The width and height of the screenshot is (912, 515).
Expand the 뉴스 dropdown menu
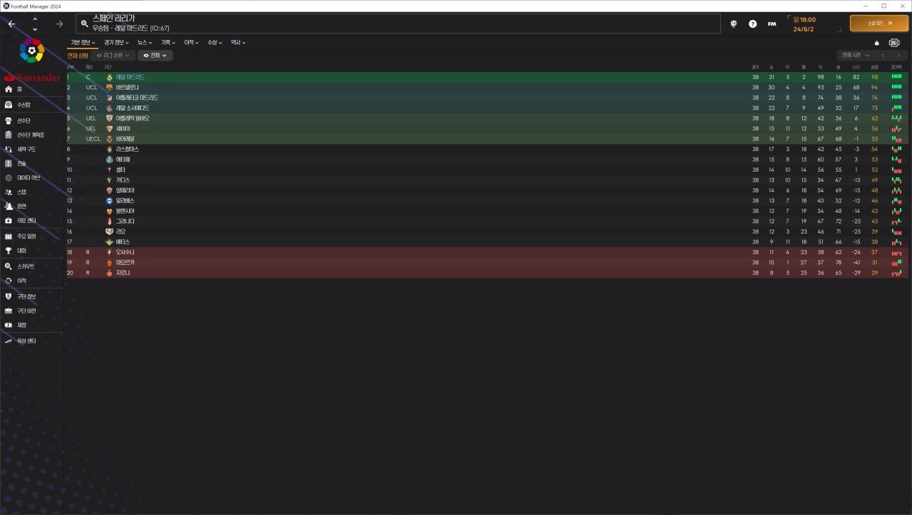[145, 43]
